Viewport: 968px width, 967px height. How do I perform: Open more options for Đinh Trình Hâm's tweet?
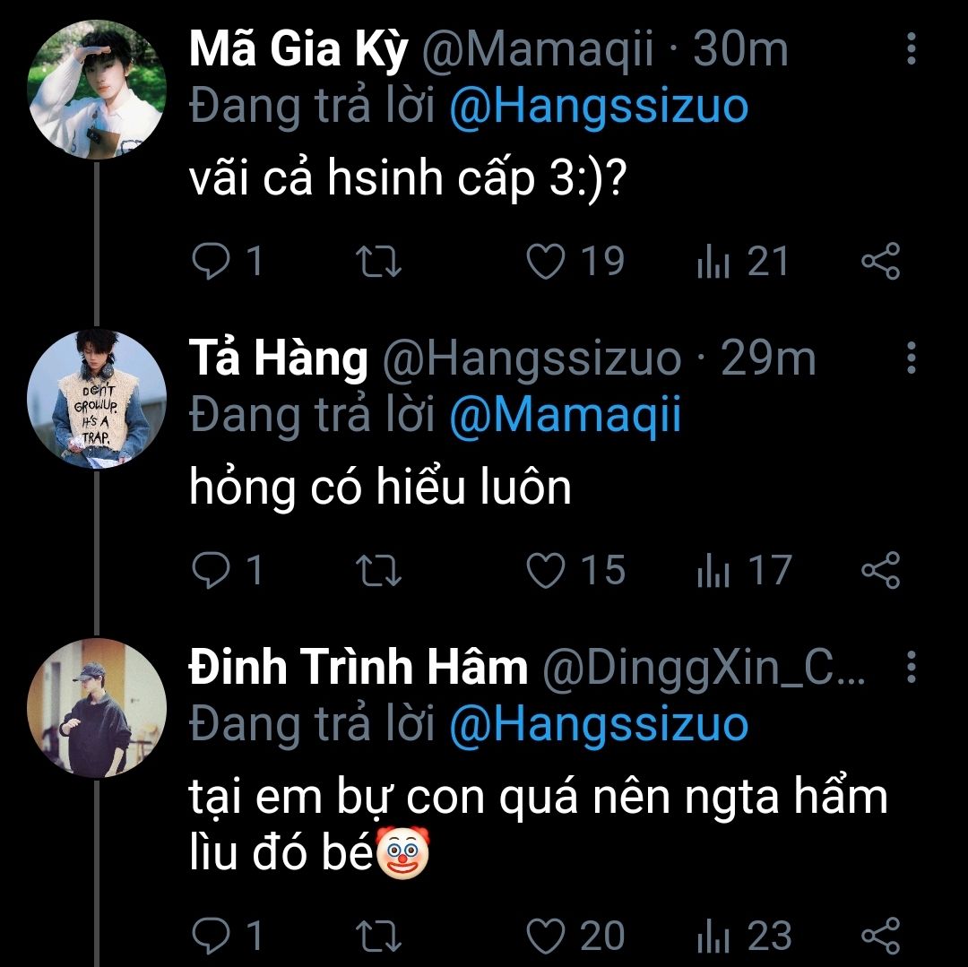point(911,667)
